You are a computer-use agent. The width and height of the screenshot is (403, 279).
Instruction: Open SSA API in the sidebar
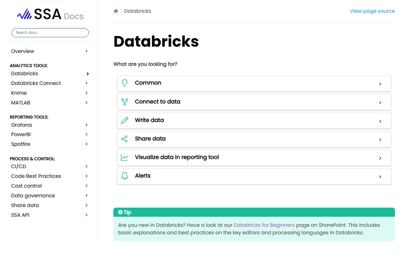click(x=20, y=215)
